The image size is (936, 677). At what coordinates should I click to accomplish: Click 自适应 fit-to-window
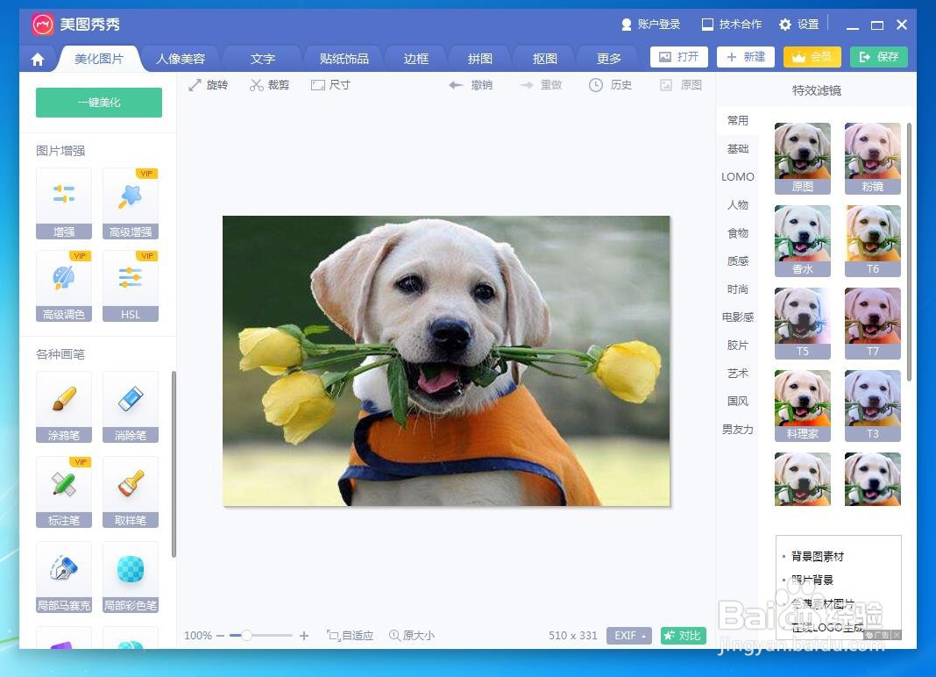coord(350,636)
